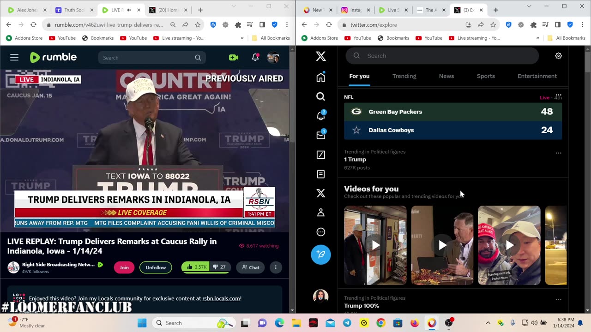Bookmark rumble.com page with star icon
This screenshot has width=591, height=332.
[x=198, y=25]
